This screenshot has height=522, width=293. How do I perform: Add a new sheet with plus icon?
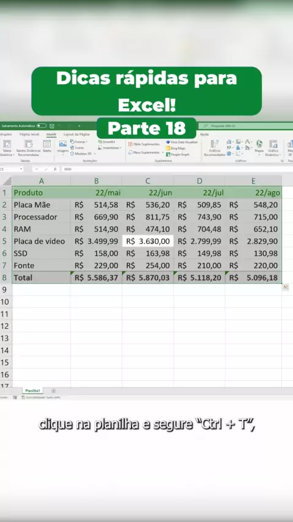(x=54, y=391)
